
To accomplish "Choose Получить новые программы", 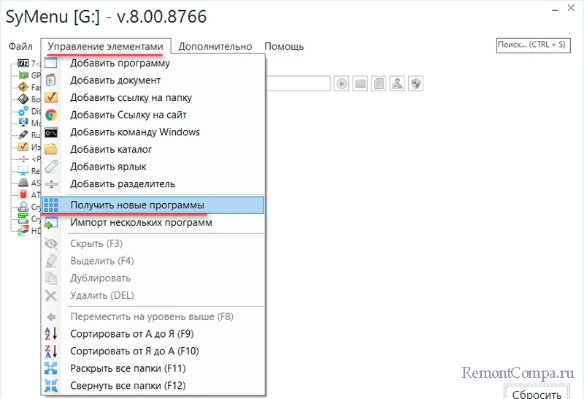I will (137, 205).
